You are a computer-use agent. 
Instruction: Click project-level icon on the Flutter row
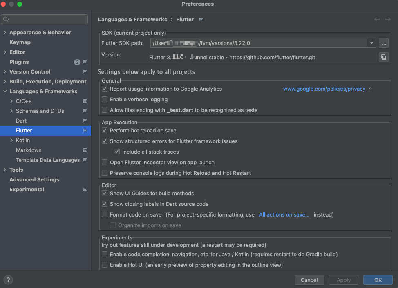[85, 130]
